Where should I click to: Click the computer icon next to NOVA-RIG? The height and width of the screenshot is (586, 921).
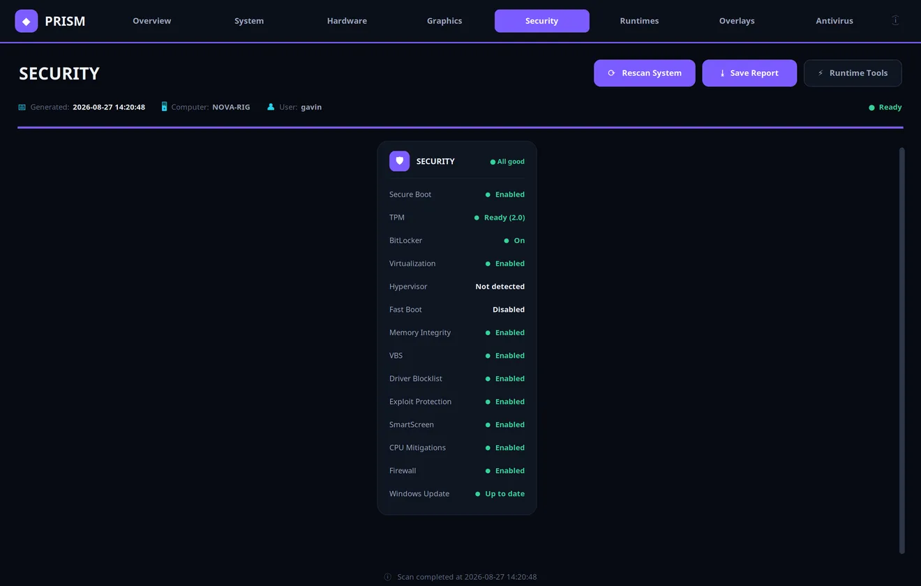pyautogui.click(x=164, y=107)
